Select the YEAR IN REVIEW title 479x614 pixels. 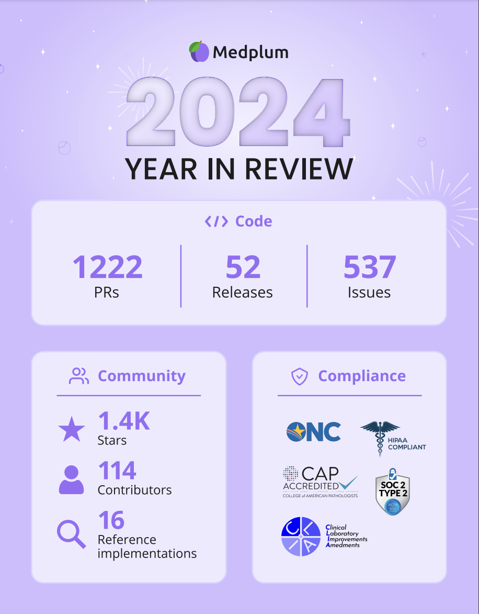click(239, 169)
